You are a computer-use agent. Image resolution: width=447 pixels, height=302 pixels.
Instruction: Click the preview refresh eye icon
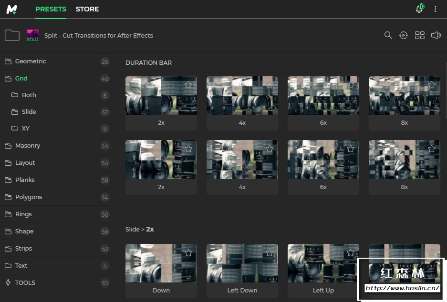point(404,35)
